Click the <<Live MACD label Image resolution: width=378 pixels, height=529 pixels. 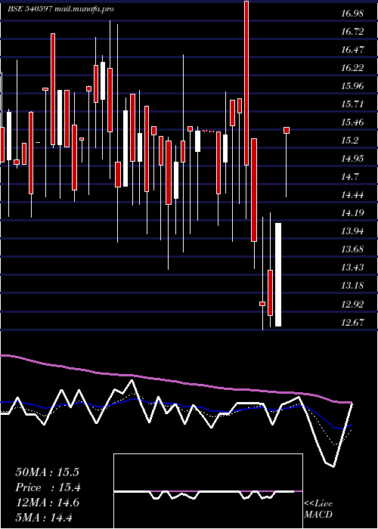pos(318,509)
